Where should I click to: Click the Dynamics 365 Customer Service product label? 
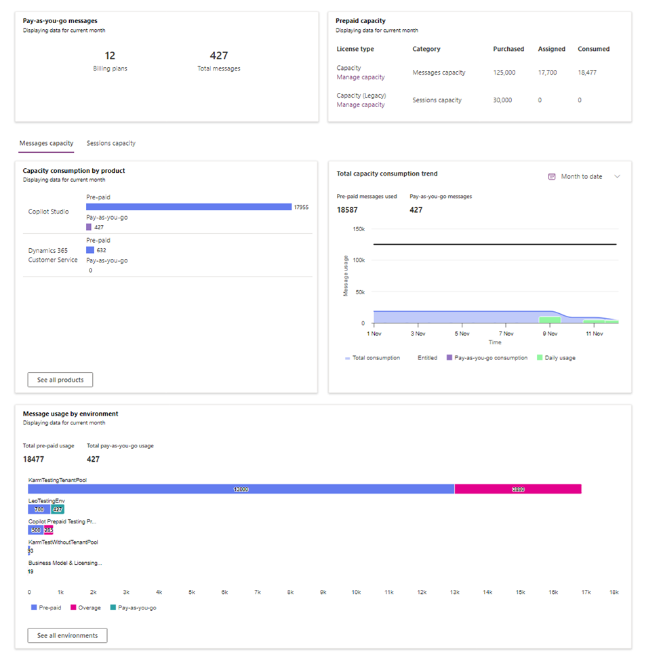tap(53, 255)
